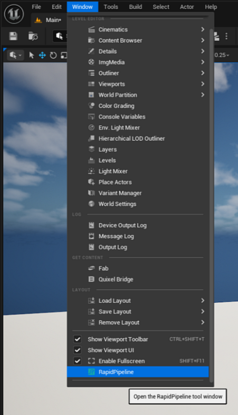Open the Edit menu
Viewport: 238px width, 415px height.
56,7
